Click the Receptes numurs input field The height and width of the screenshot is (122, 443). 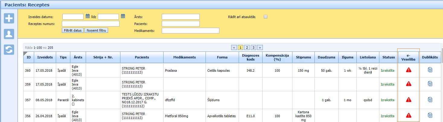(91, 23)
